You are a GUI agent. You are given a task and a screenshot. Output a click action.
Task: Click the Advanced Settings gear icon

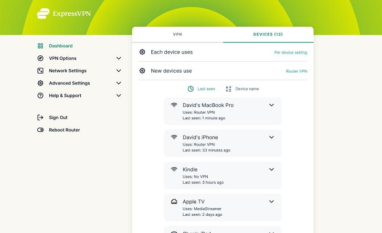(41, 83)
